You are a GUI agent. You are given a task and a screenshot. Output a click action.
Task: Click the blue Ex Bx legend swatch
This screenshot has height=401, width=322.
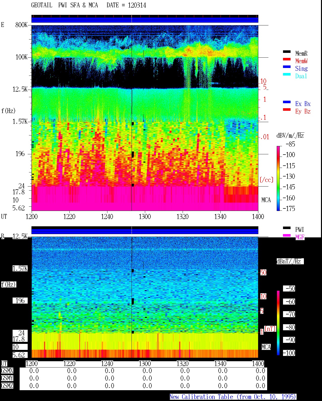(x=287, y=102)
